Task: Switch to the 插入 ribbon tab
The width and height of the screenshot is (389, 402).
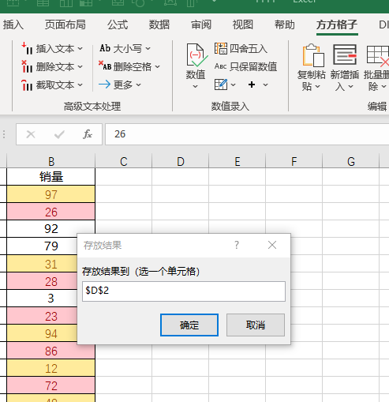Action: tap(13, 25)
